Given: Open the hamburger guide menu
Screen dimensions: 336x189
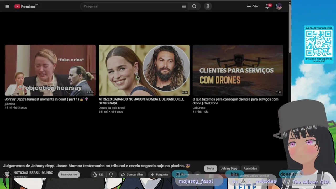Looking at the screenshot, I should 7,7.
